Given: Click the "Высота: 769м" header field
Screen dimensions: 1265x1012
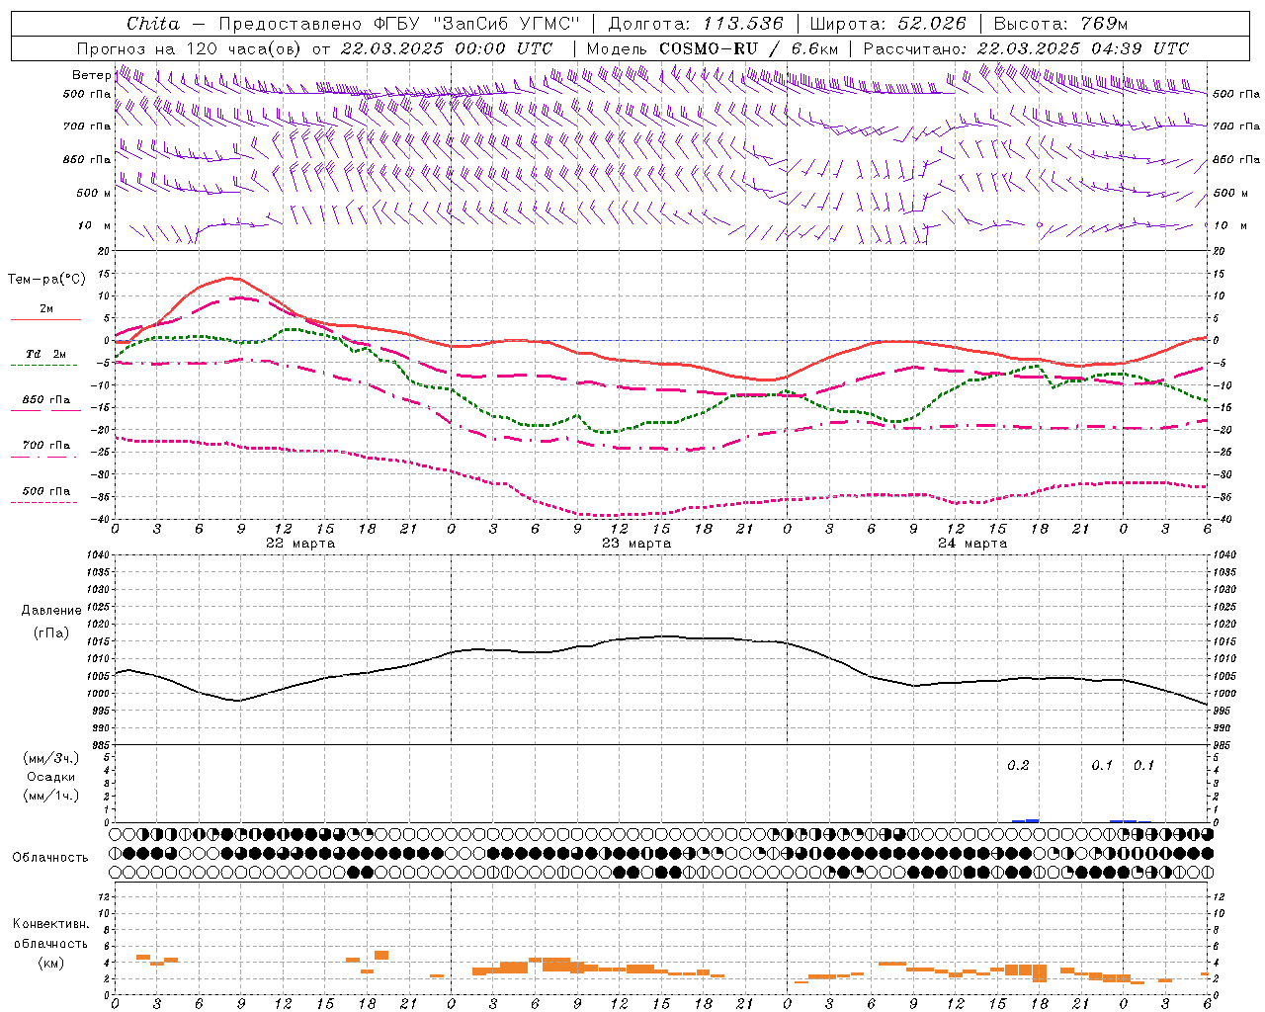Looking at the screenshot, I should pyautogui.click(x=1060, y=24).
